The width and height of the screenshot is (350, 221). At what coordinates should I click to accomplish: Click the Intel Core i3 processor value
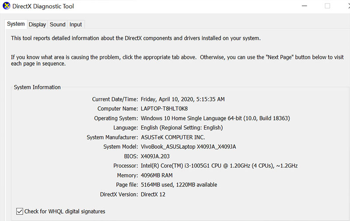219,166
